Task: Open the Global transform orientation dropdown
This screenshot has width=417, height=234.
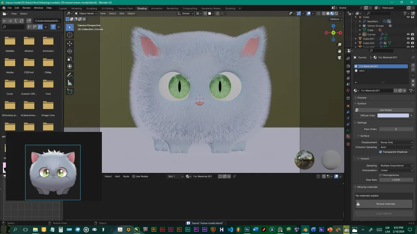Action: [x=186, y=13]
